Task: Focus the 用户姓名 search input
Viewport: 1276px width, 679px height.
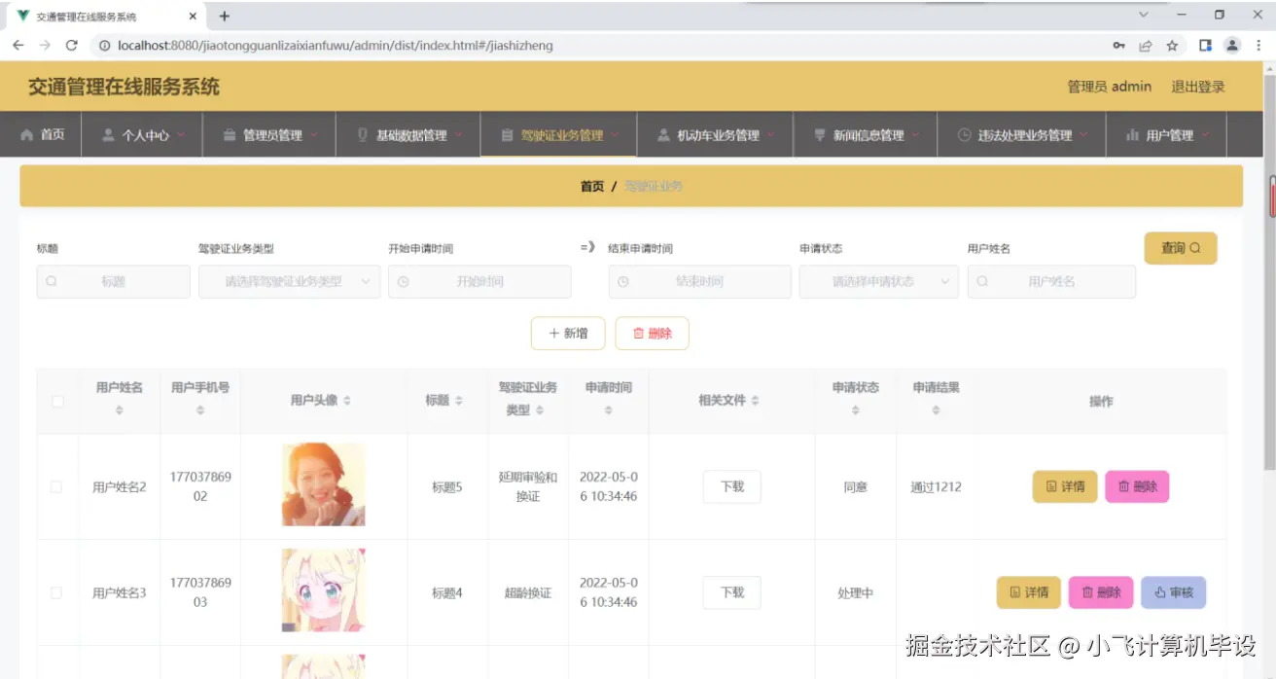Action: [1051, 281]
